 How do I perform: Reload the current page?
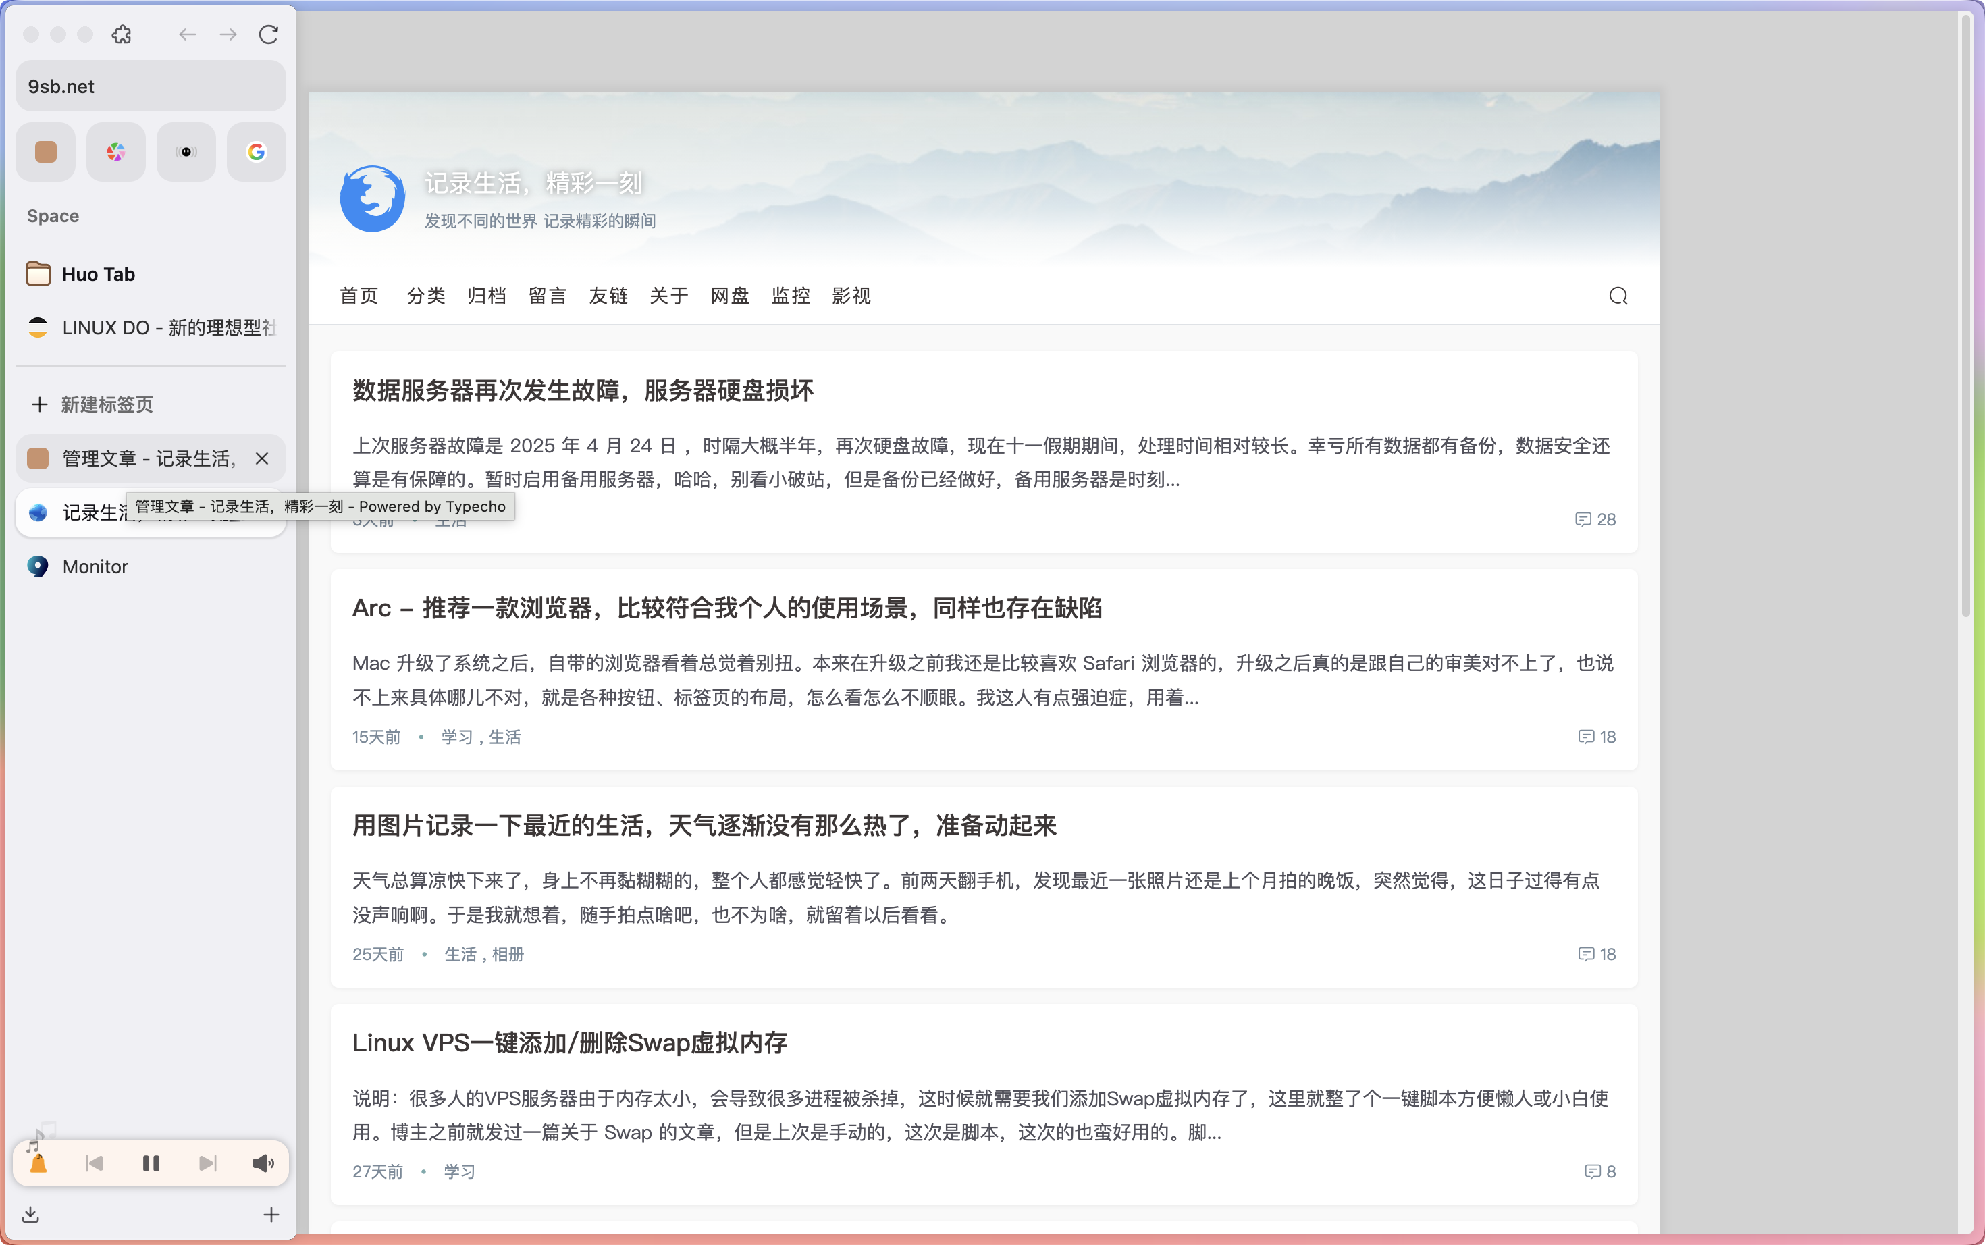click(269, 34)
